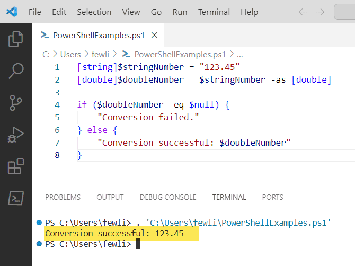Open the Run menu
This screenshot has width=355, height=266.
tap(180, 12)
